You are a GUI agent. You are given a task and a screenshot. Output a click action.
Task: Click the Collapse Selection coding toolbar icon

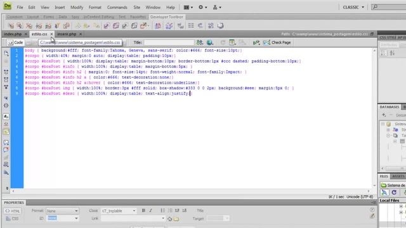point(6,80)
